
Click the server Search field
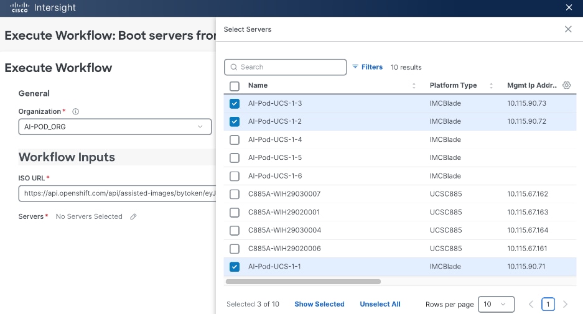point(285,67)
